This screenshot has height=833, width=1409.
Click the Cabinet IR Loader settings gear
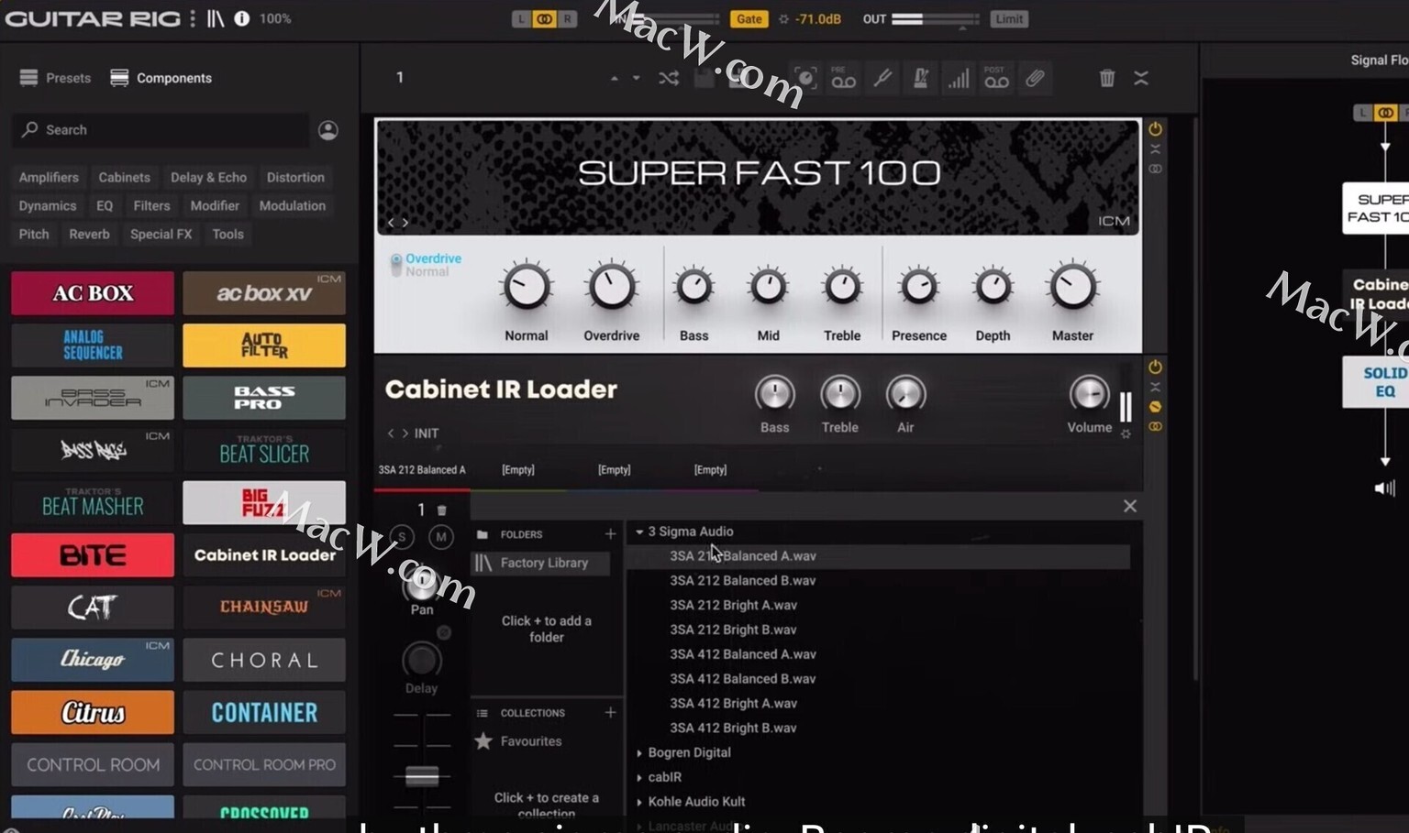pos(1126,433)
